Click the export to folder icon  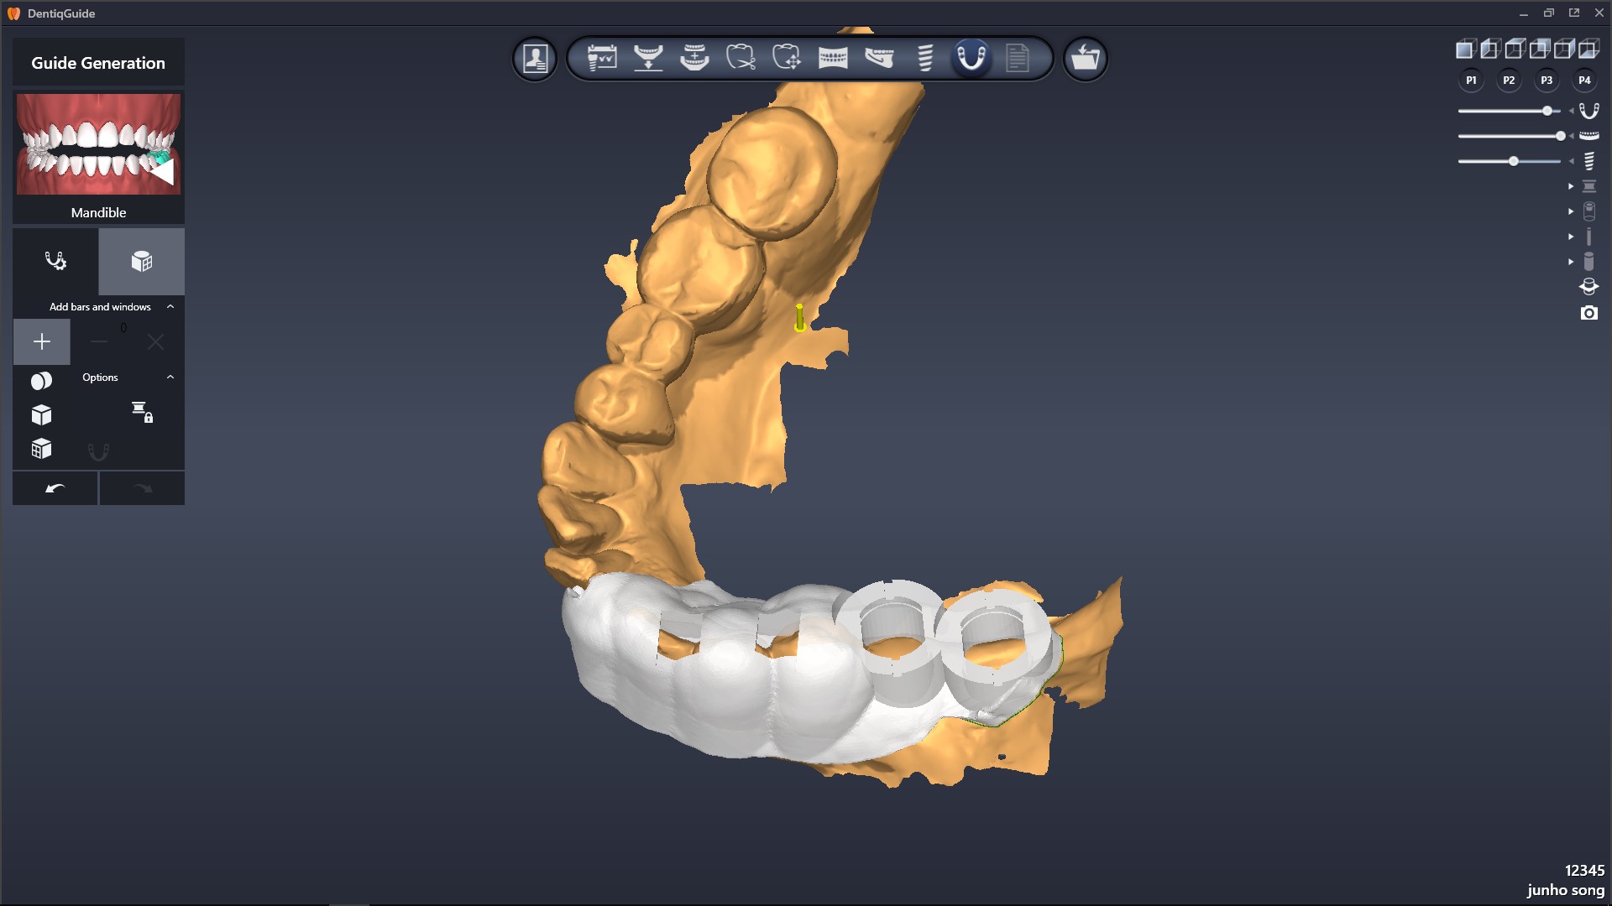1085,58
